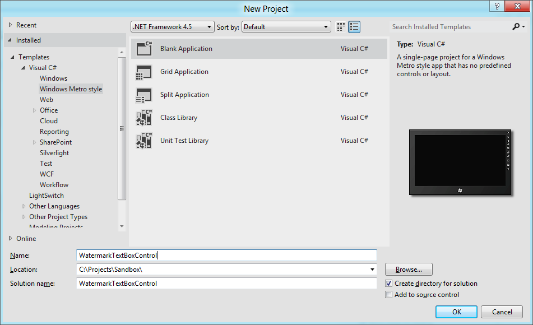
Task: Select the WCF template category
Action: (x=47, y=174)
